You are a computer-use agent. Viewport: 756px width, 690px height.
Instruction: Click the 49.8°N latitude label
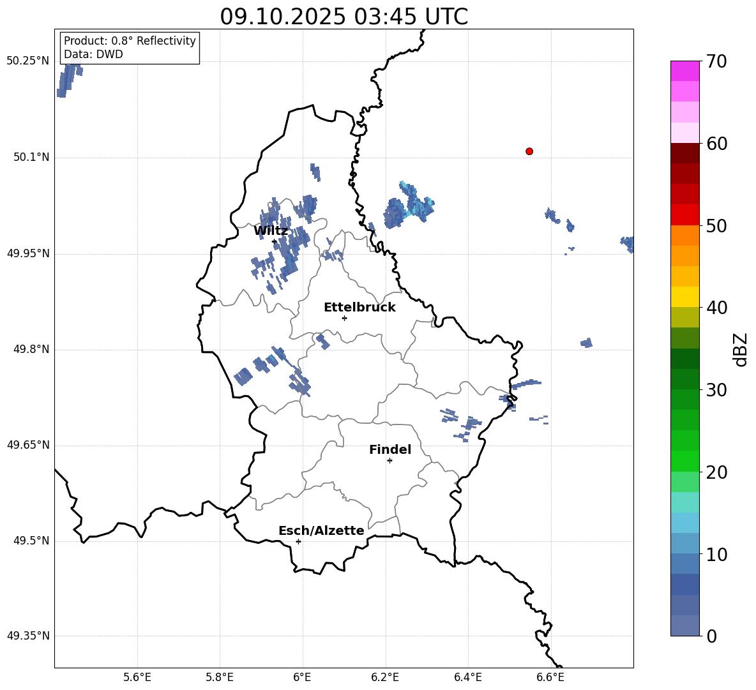point(31,349)
